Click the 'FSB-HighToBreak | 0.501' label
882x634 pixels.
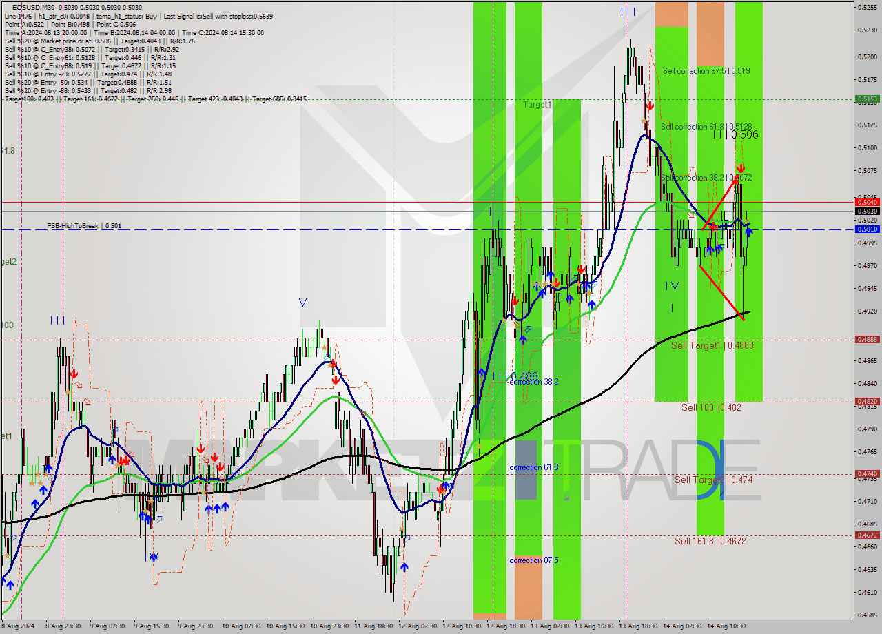pyautogui.click(x=84, y=225)
